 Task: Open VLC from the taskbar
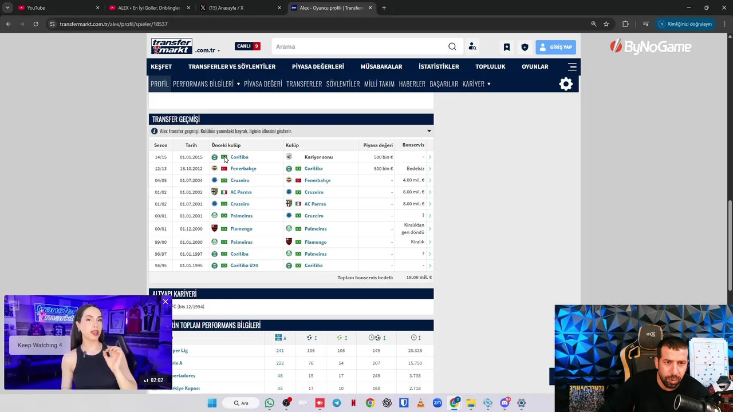(x=420, y=403)
